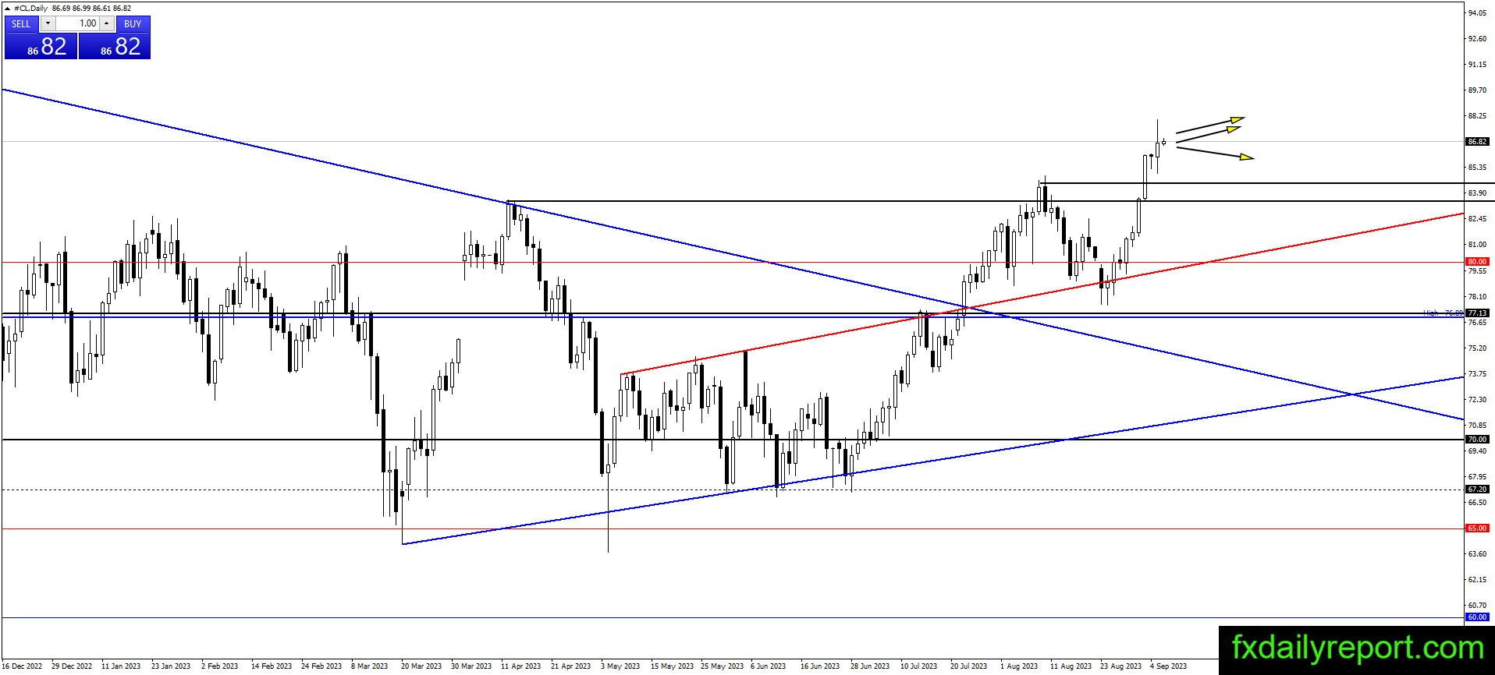The image size is (1495, 675).
Task: Click the blue 60.00 level label
Action: point(1477,617)
